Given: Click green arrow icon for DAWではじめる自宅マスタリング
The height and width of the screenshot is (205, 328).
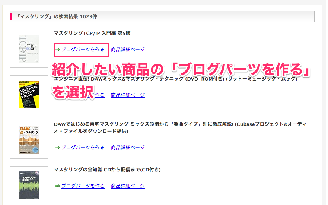Looking at the screenshot, I should tap(57, 148).
